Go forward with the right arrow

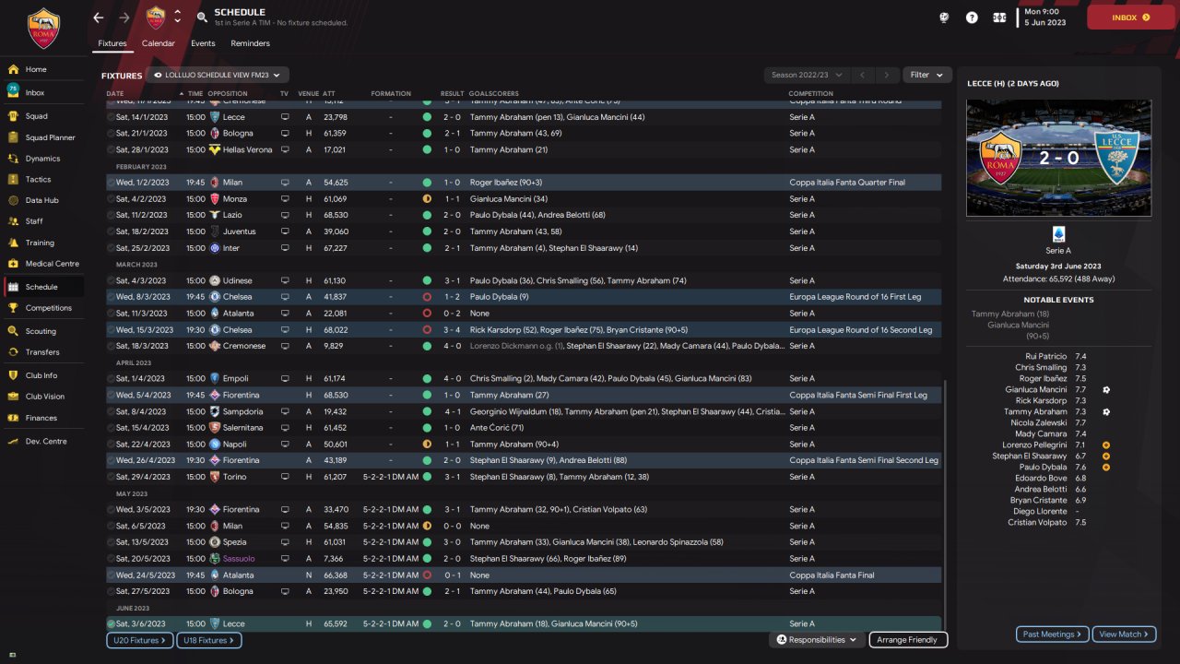pos(124,18)
